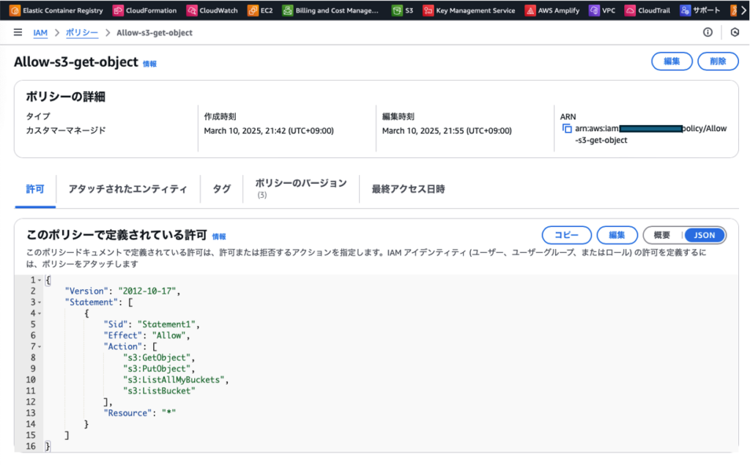Open Billing and Cost Management icon

coord(287,10)
